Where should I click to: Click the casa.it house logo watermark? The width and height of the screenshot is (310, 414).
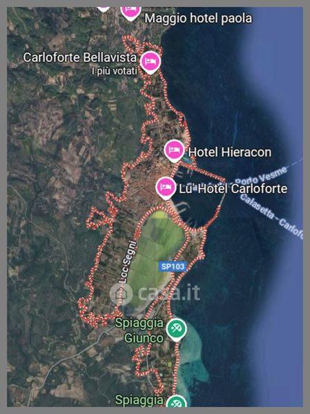(x=121, y=294)
